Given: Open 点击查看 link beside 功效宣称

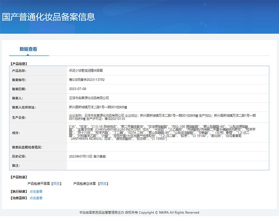Looking at the screenshot, I should coord(36,198).
